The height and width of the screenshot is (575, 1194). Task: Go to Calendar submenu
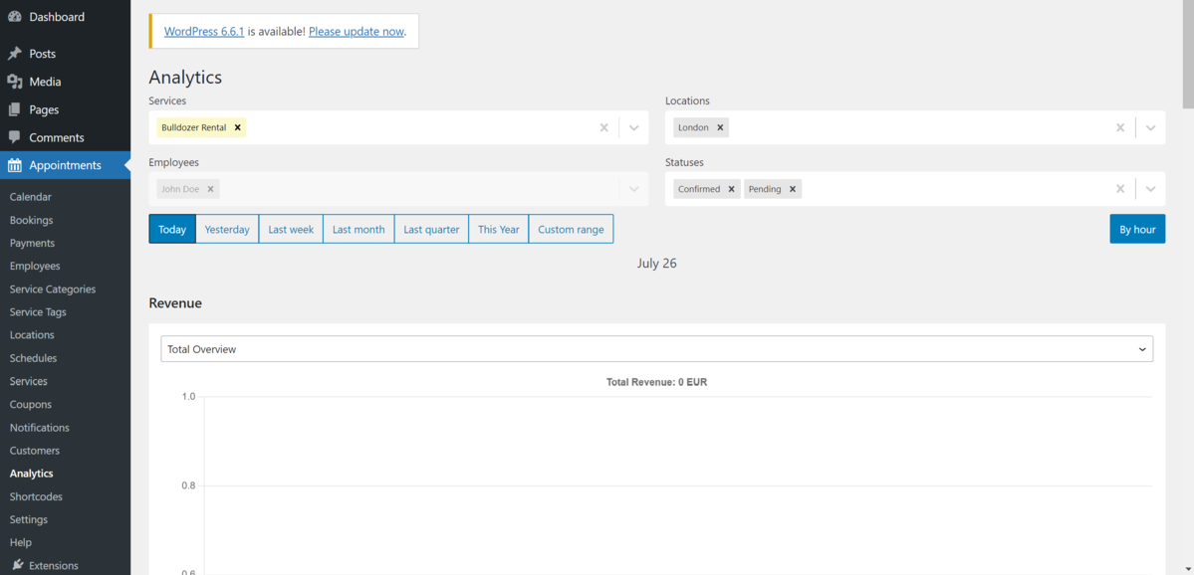point(31,197)
